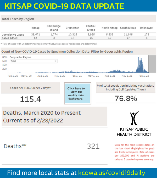Click the North Kitsap column header

pyautogui.click(x=109, y=28)
